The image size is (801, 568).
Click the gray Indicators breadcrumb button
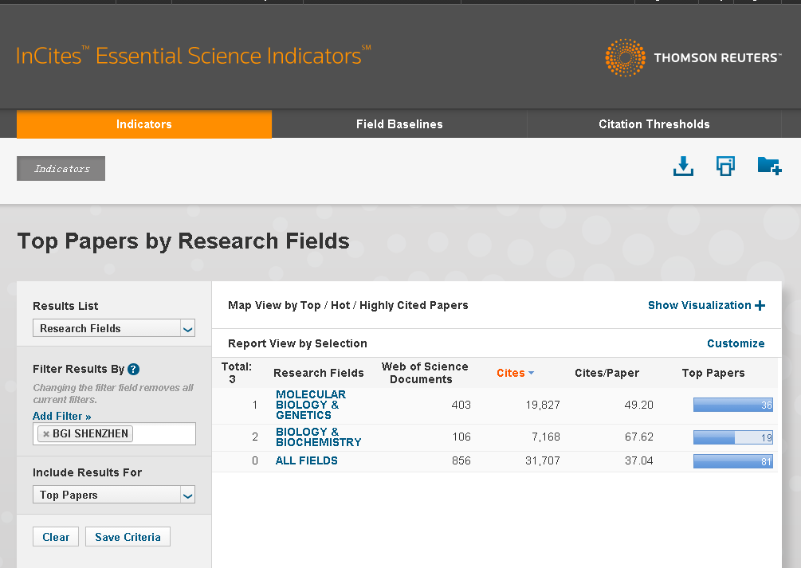[x=61, y=169]
